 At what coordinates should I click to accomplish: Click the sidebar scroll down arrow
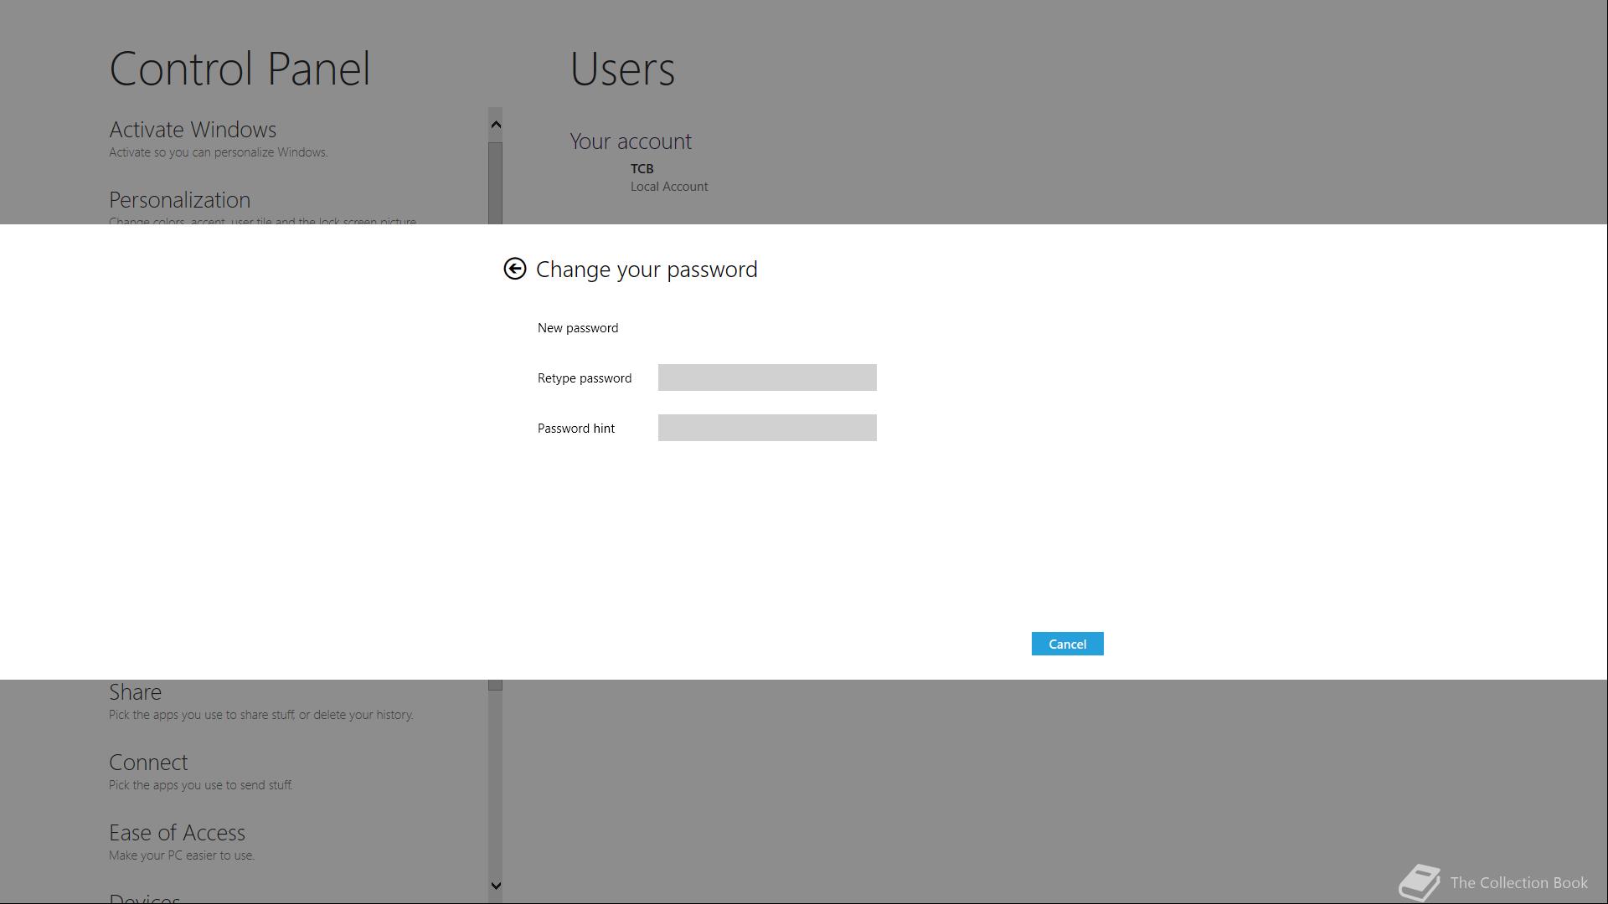pos(496,886)
